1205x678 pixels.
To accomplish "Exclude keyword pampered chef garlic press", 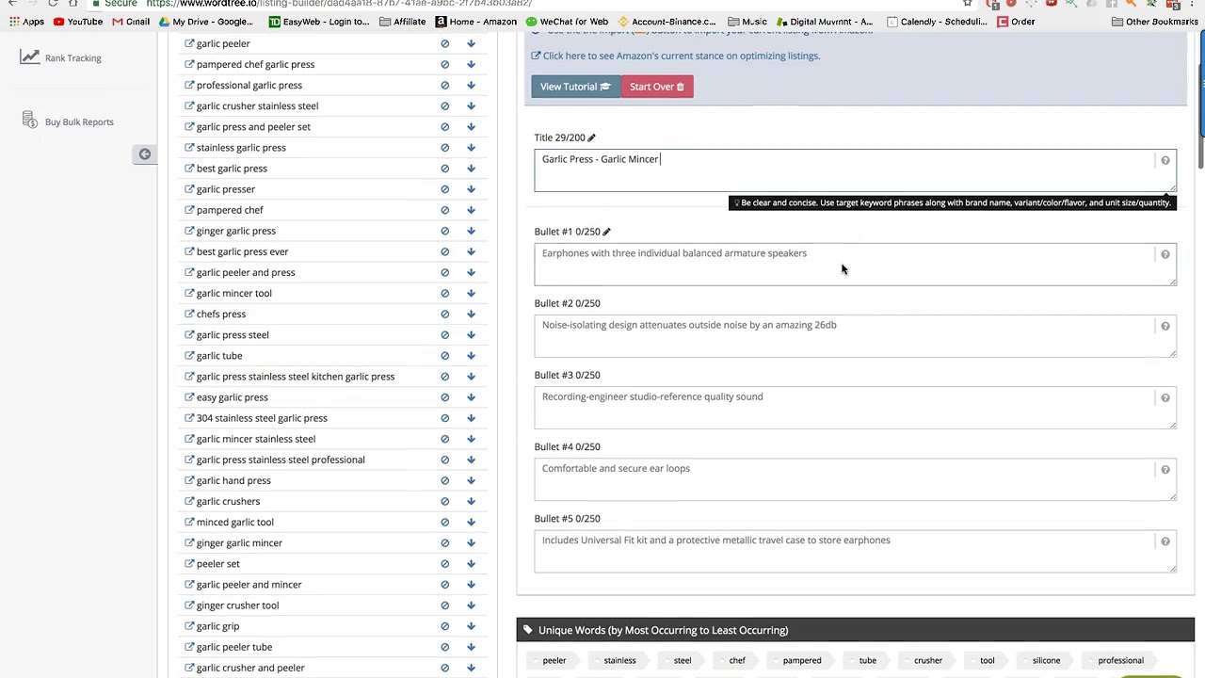I will 445,65.
